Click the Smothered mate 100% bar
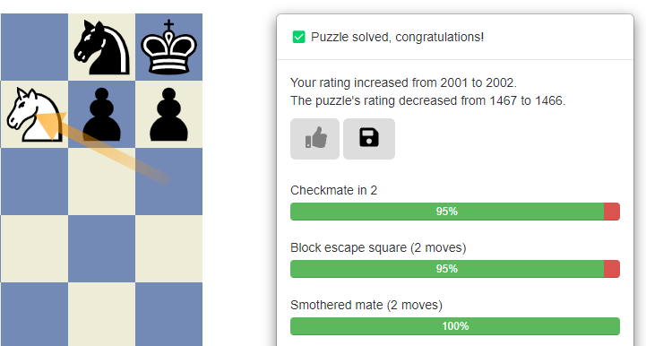 click(x=455, y=326)
